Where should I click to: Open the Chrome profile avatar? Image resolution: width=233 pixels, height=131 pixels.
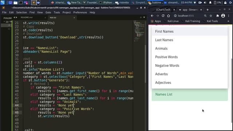223,16
